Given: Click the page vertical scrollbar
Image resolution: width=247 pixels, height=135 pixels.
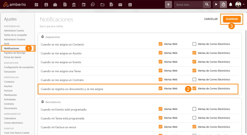Looking at the screenshot, I should point(246,81).
